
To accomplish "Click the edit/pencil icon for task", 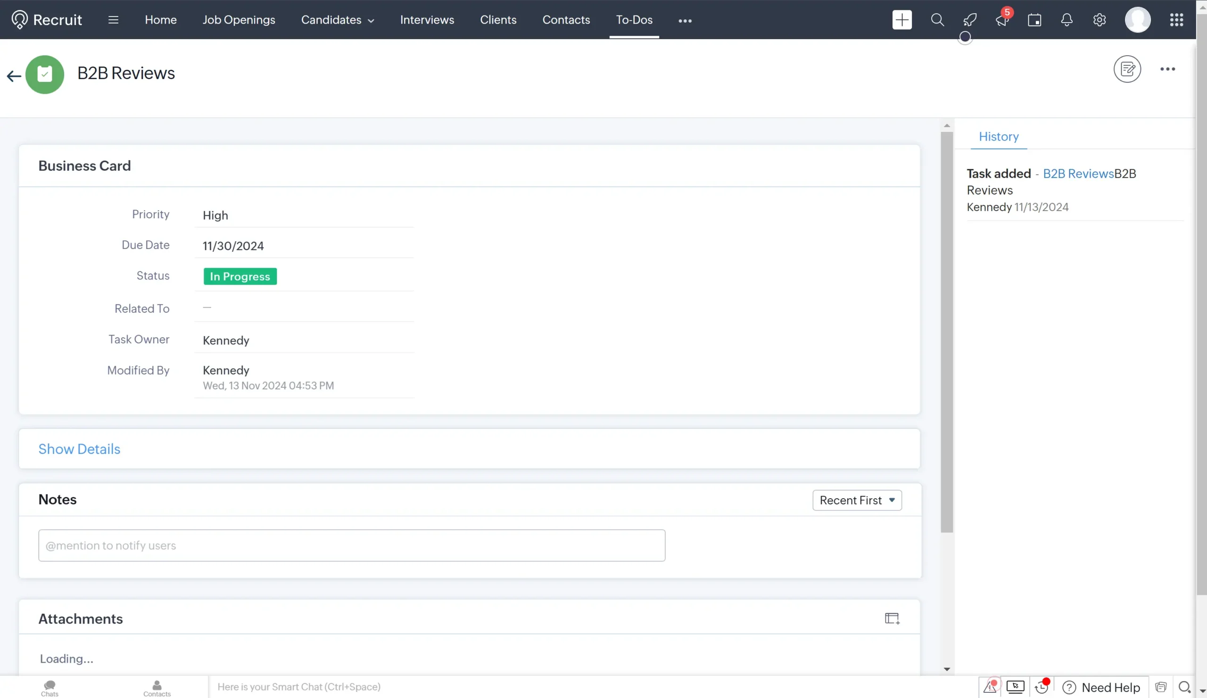I will [x=1127, y=68].
